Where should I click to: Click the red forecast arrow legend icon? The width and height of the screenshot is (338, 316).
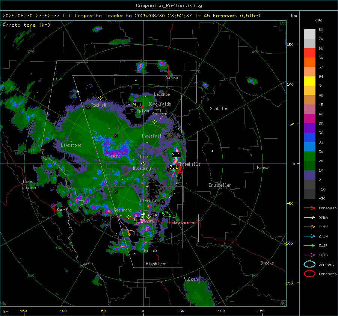309,208
